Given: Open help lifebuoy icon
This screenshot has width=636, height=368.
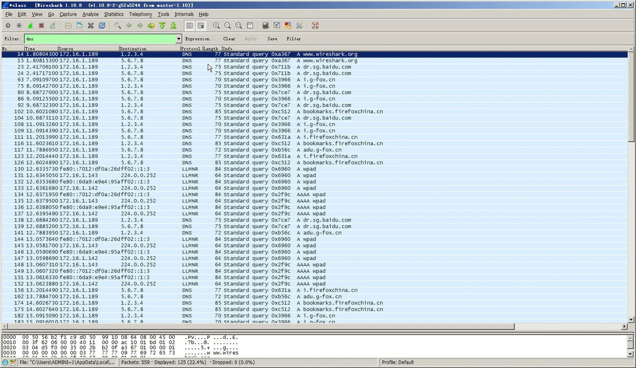Looking at the screenshot, I should pos(315,26).
